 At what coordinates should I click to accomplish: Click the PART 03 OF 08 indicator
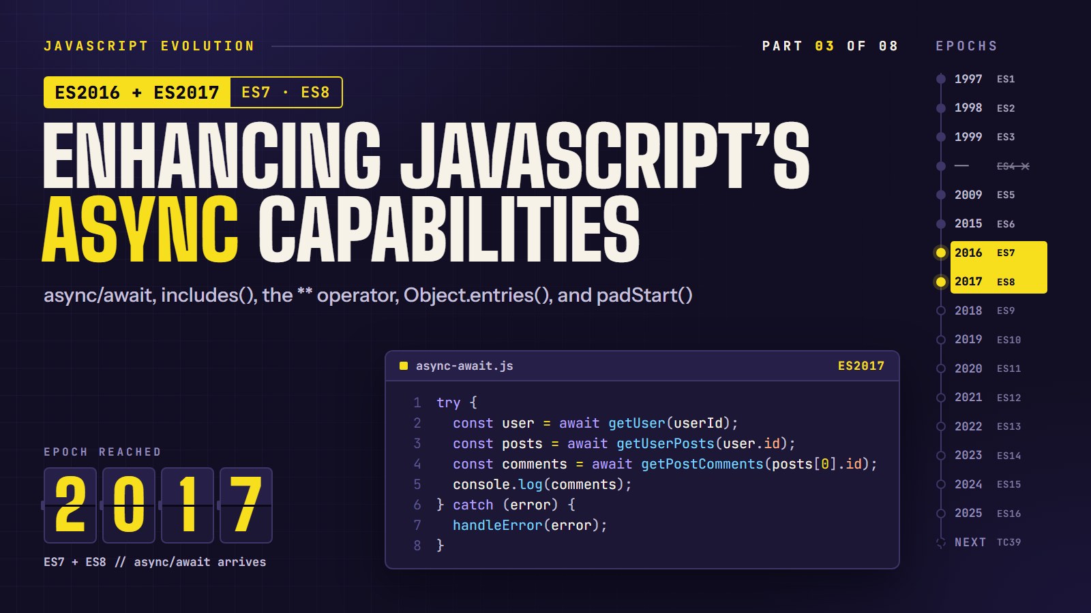[830, 46]
